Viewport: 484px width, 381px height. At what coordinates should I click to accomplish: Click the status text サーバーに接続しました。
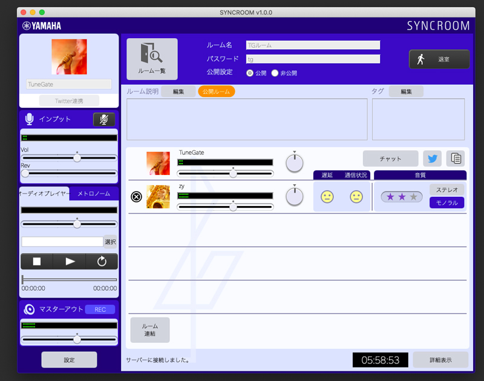pyautogui.click(x=158, y=360)
